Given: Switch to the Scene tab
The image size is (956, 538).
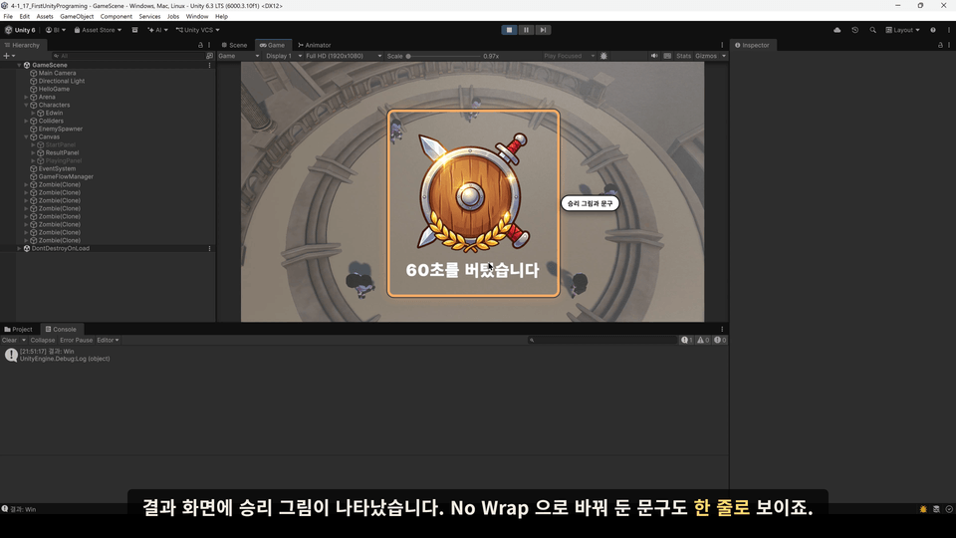Looking at the screenshot, I should pos(235,45).
